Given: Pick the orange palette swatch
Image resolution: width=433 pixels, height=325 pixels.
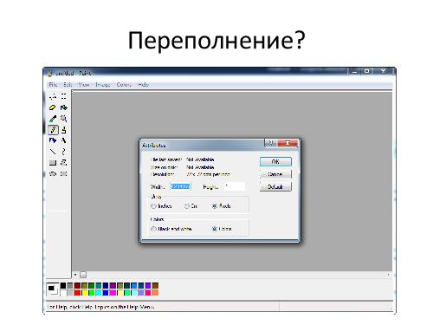Looking at the screenshot, I should 155,293.
